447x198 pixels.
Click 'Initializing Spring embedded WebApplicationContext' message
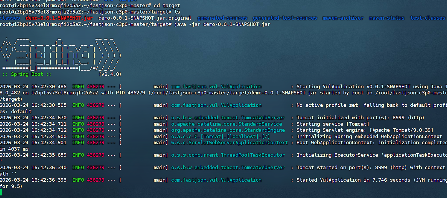[x=369, y=137]
